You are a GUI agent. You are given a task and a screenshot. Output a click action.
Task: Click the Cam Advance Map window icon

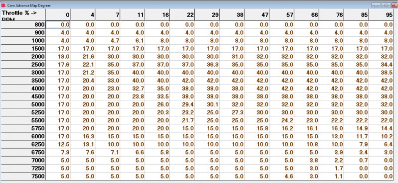(x=3, y=5)
